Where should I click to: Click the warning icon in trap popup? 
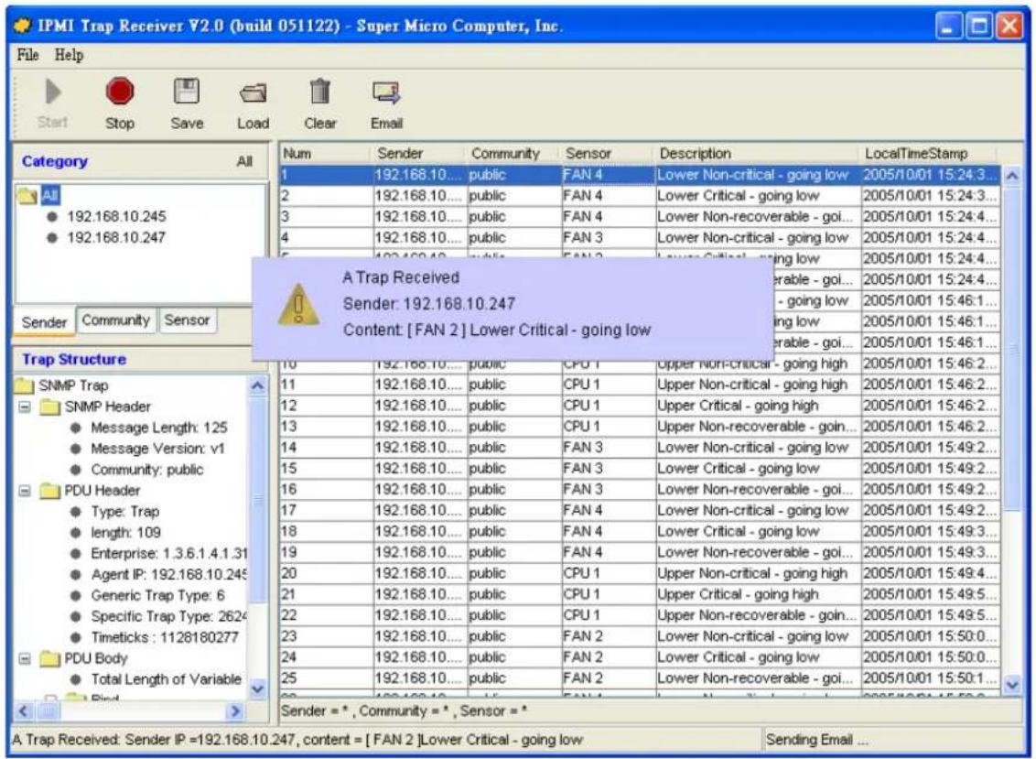(298, 304)
